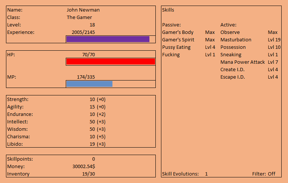Viewport: 288px width, 183px height.
Task: Click the Wisdom stat label
Action: click(x=18, y=129)
